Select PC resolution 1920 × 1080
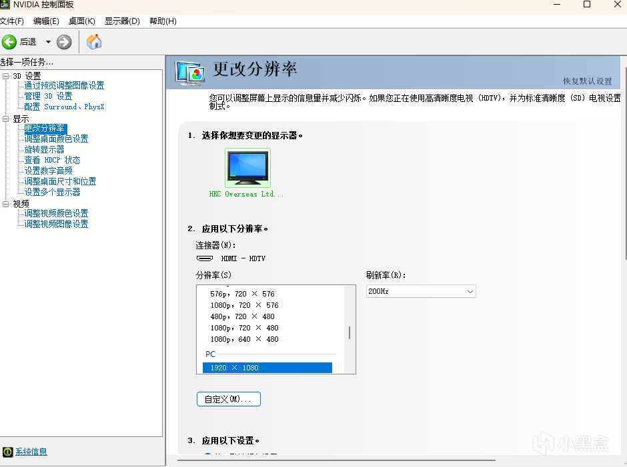The image size is (627, 467). tap(267, 368)
